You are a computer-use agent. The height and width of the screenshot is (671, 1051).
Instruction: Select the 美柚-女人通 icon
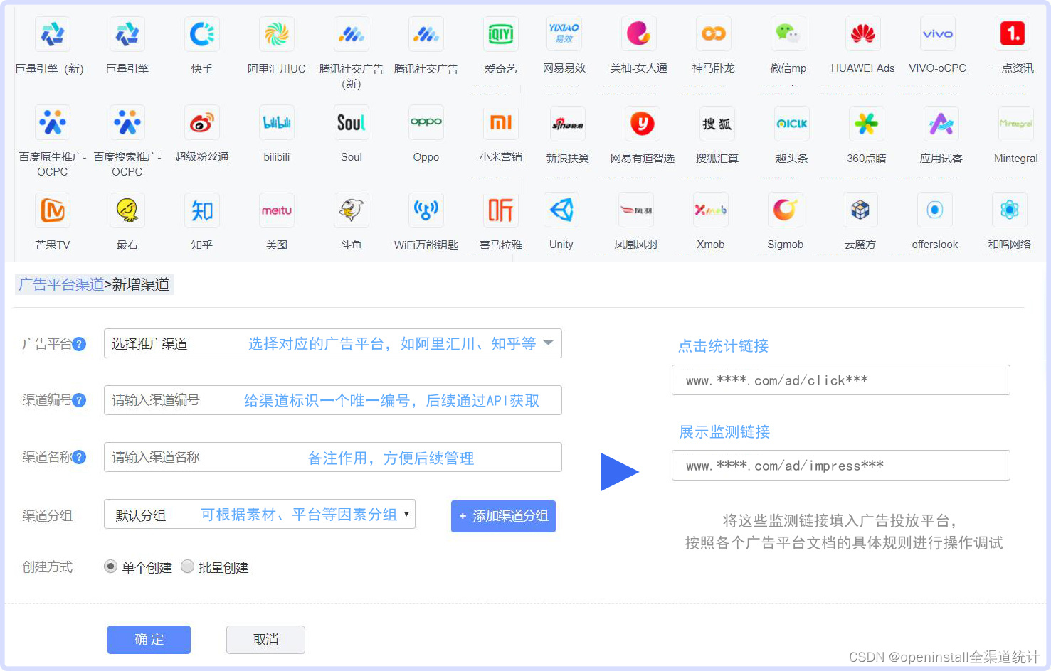click(x=639, y=33)
